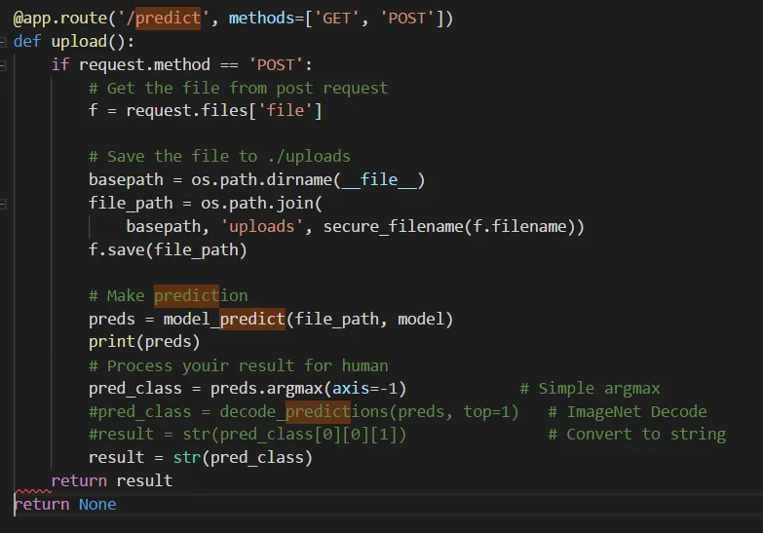Click the '# Convert to string' comment
763x533 pixels.
[x=636, y=435]
